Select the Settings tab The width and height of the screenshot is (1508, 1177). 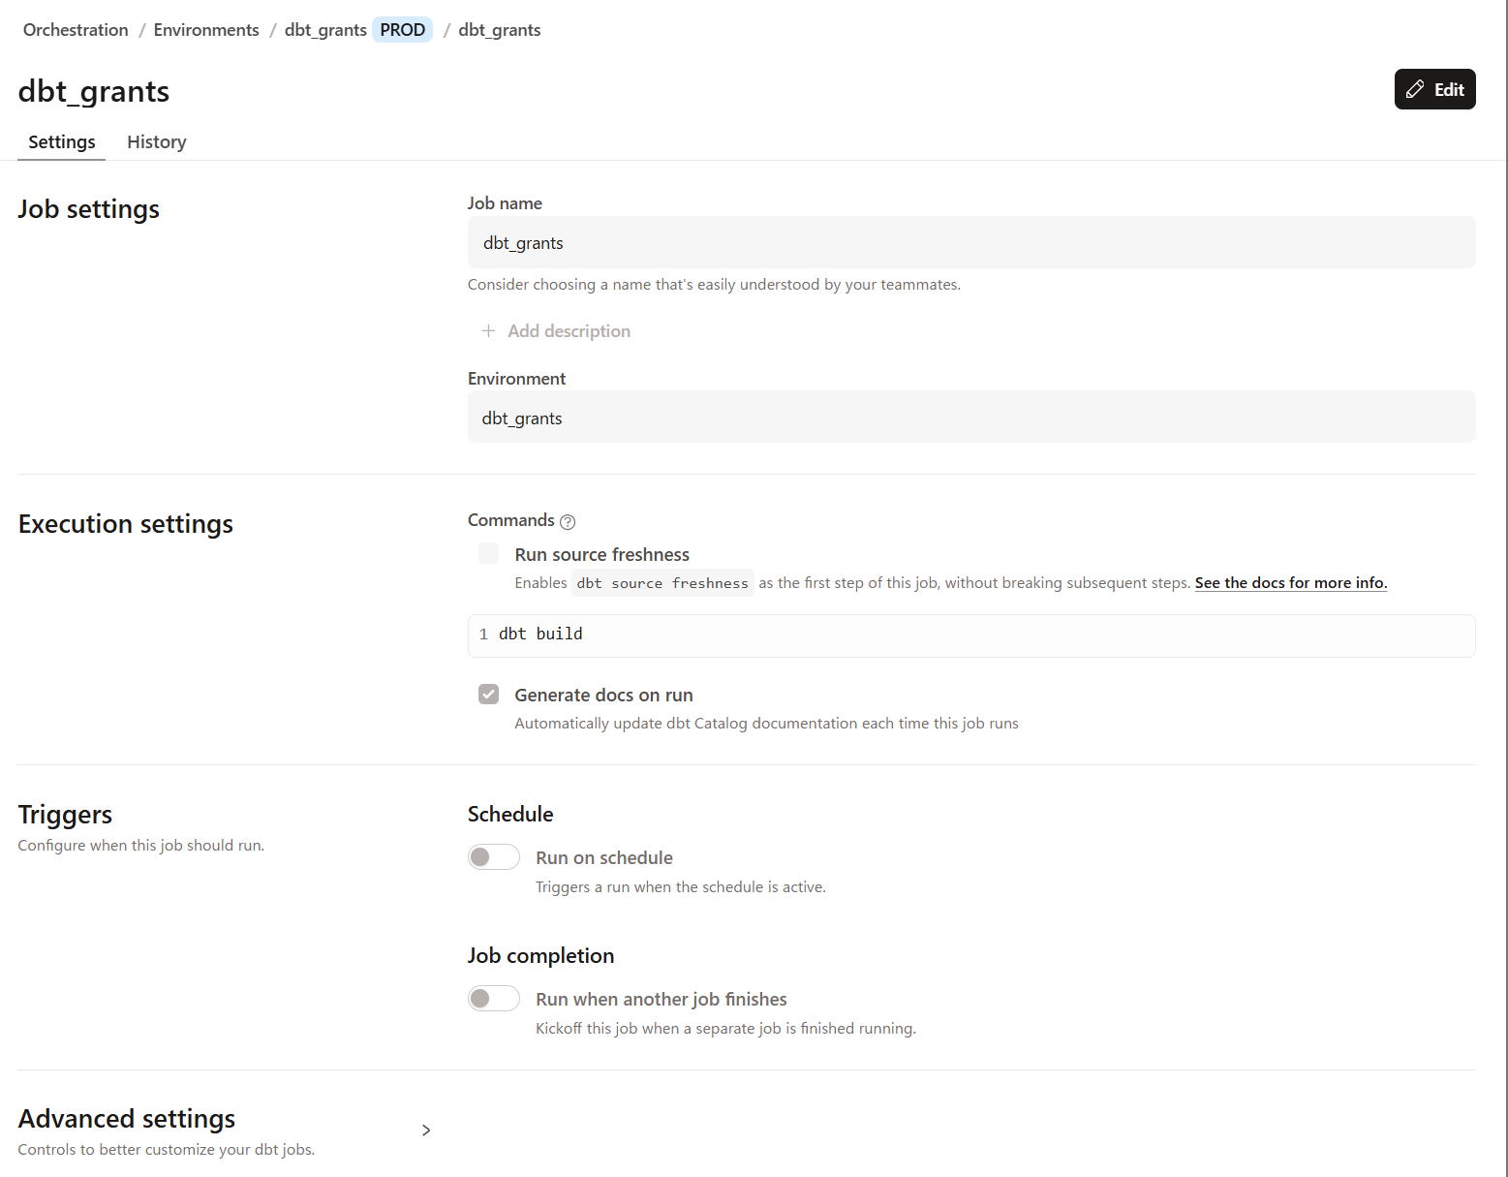[x=62, y=142]
